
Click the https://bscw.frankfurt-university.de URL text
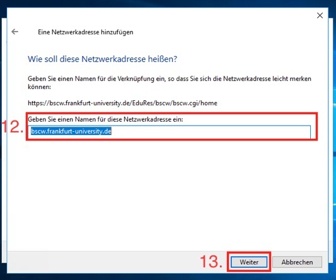tap(122, 103)
